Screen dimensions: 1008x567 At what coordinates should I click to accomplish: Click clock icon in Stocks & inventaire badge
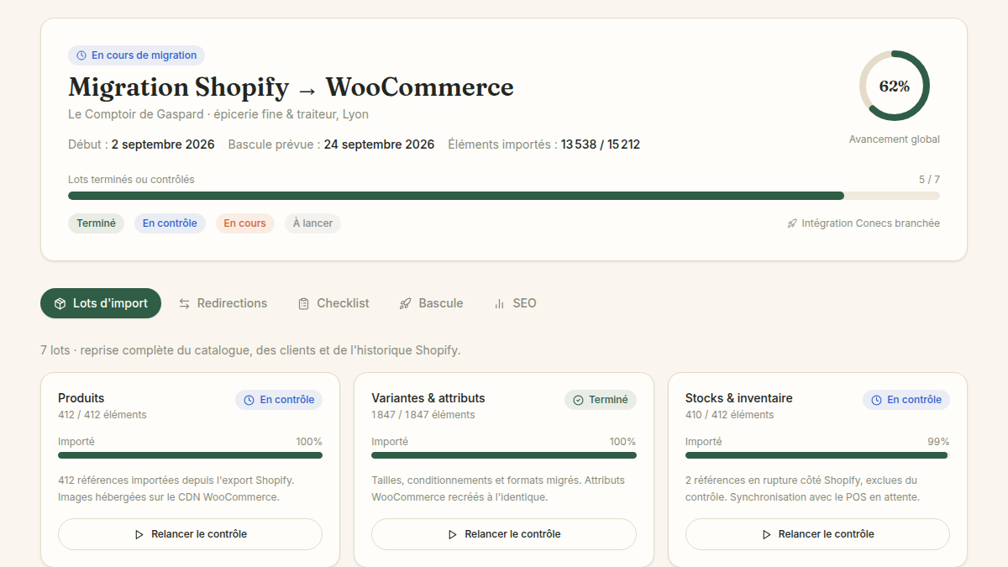tap(876, 400)
